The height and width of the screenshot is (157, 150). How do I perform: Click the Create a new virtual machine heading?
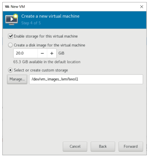point(50,16)
